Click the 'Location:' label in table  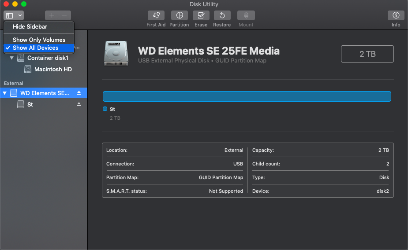(x=117, y=150)
